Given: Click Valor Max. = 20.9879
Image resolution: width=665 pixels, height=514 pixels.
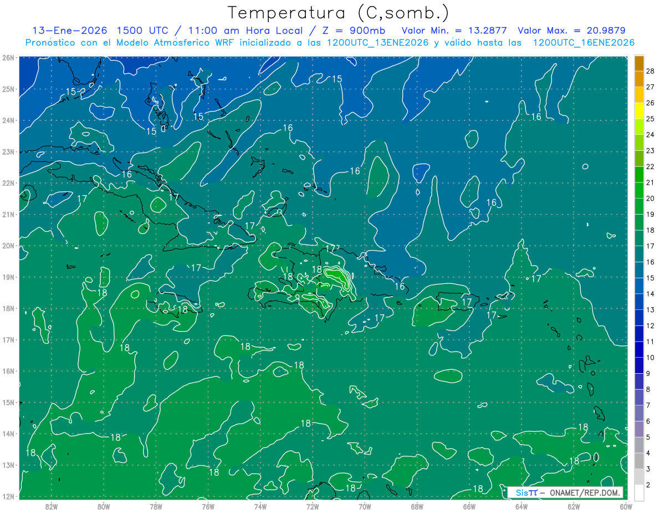Looking at the screenshot, I should [x=573, y=30].
